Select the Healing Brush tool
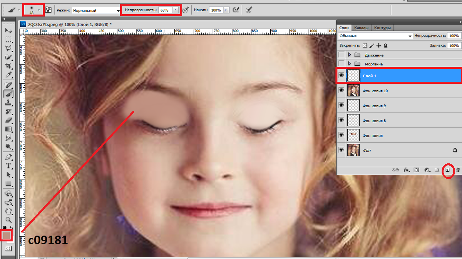Viewport: 462px width, 259px height. tap(8, 85)
